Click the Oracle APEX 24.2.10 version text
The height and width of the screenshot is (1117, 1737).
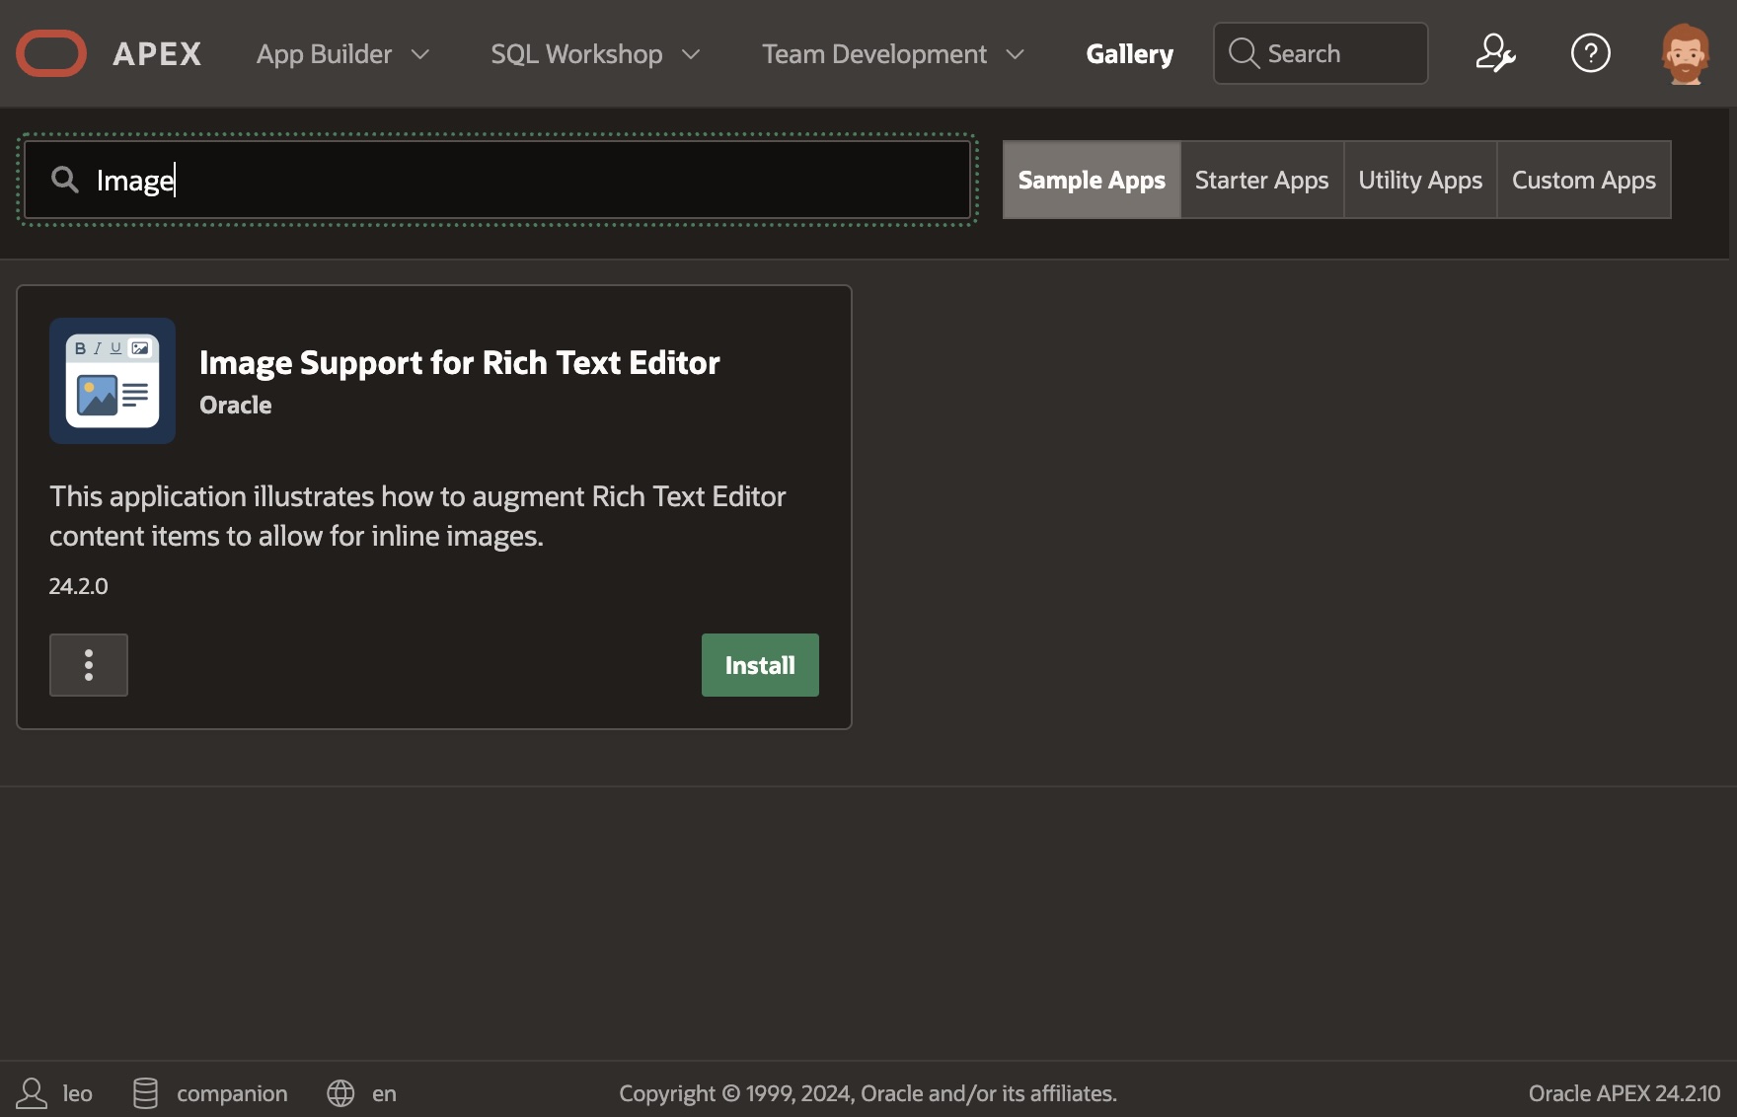pos(1624,1093)
